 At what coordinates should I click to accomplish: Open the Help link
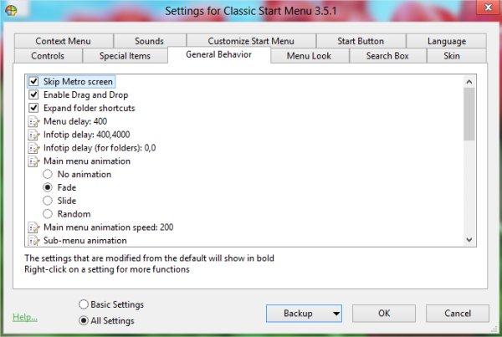pos(25,317)
